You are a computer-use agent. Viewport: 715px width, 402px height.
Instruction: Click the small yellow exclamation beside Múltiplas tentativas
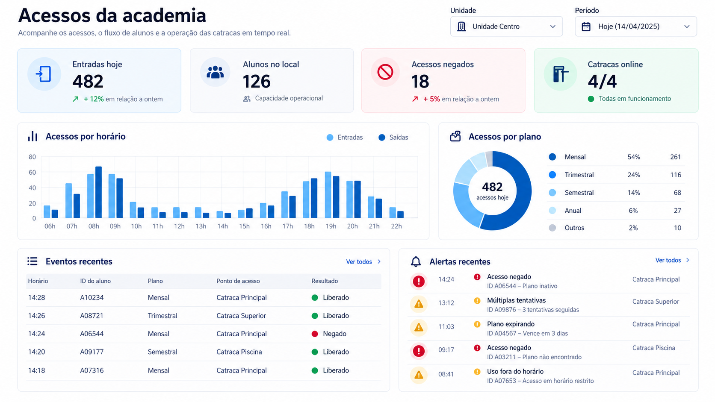477,300
